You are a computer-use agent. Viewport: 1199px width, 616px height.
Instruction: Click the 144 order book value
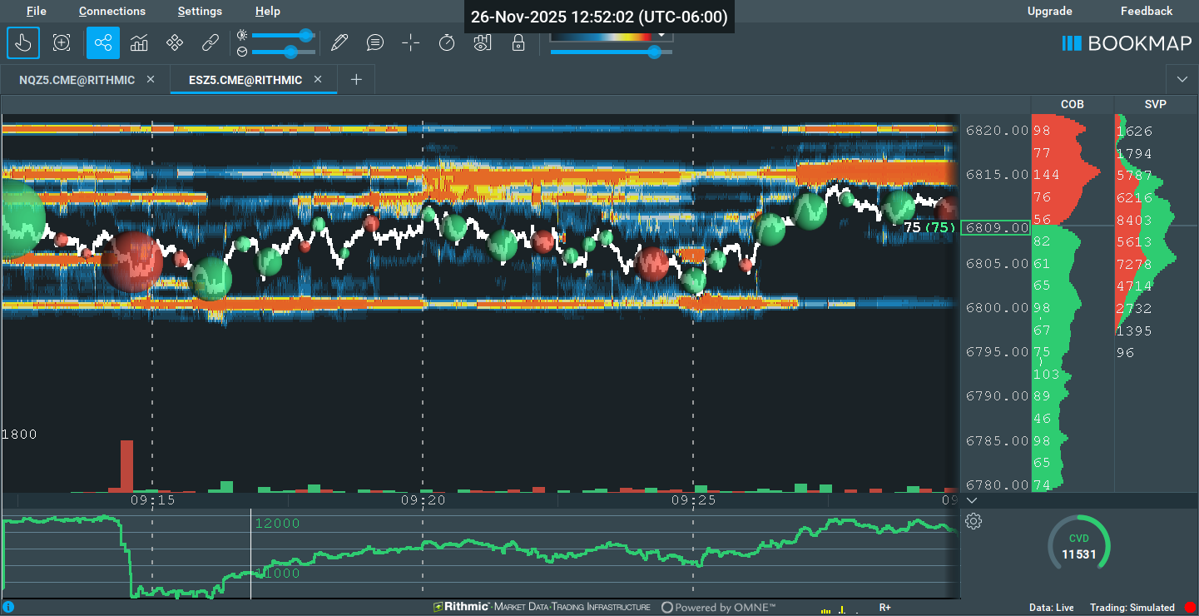(x=1045, y=176)
